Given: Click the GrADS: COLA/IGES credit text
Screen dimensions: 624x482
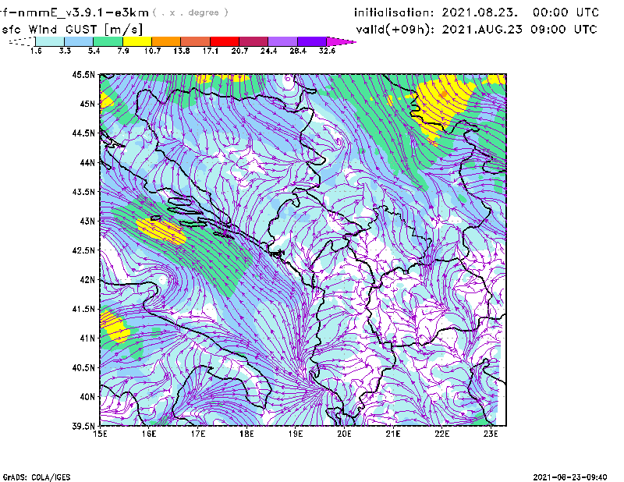Looking at the screenshot, I should (x=37, y=477).
